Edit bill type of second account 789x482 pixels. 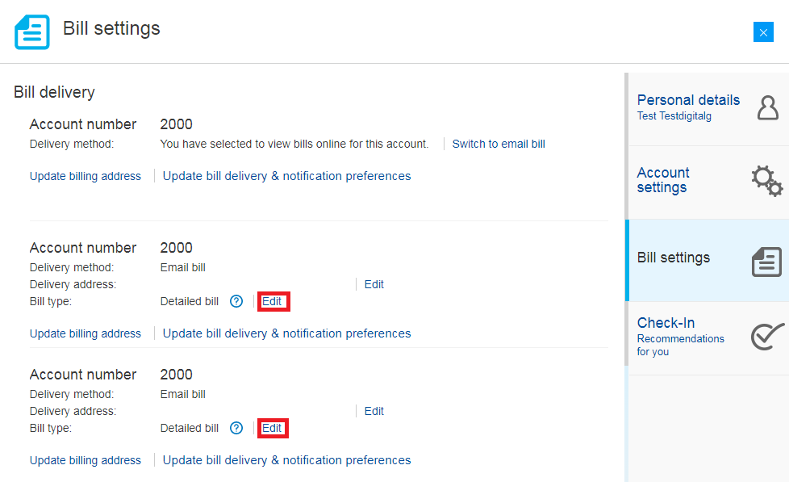tap(273, 301)
